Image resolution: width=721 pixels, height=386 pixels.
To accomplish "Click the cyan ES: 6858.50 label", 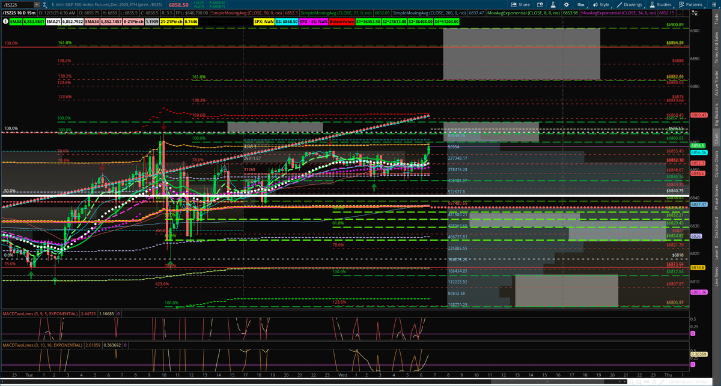I will tap(287, 21).
